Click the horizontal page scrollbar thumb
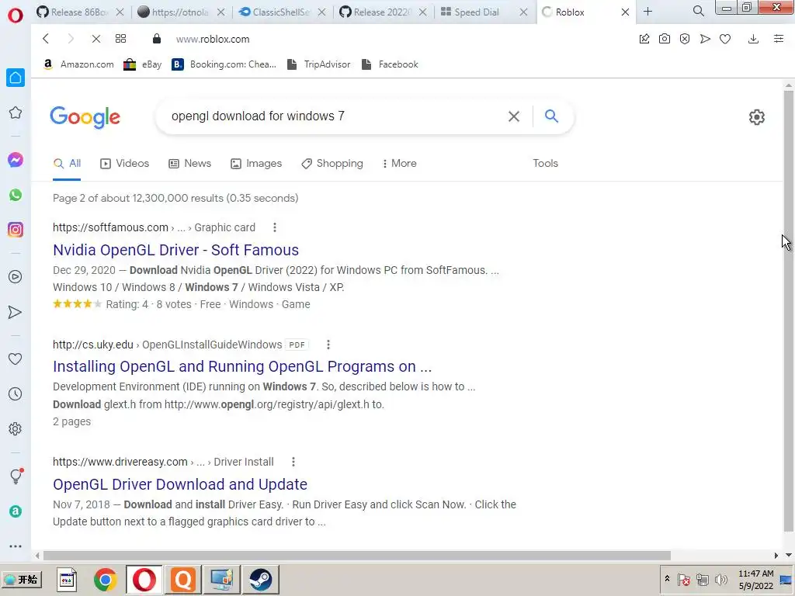The image size is (795, 596). pyautogui.click(x=357, y=556)
